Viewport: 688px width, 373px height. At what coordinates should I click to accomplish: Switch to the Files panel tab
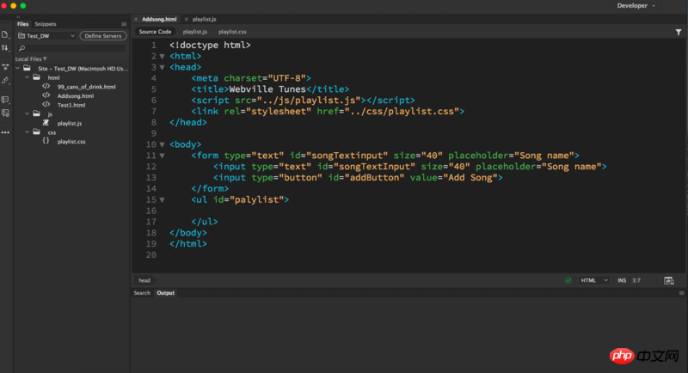click(x=23, y=24)
